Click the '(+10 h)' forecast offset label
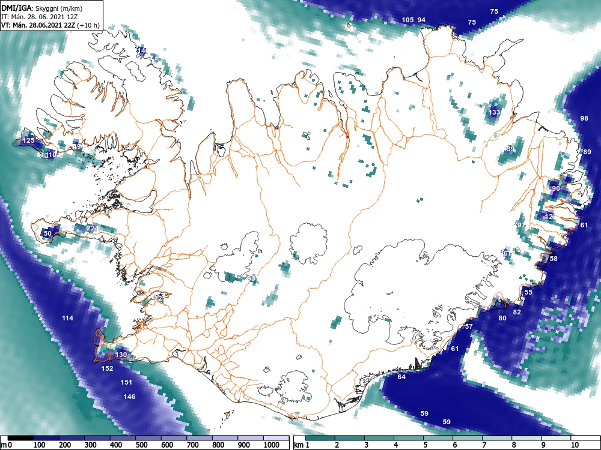 pos(88,25)
